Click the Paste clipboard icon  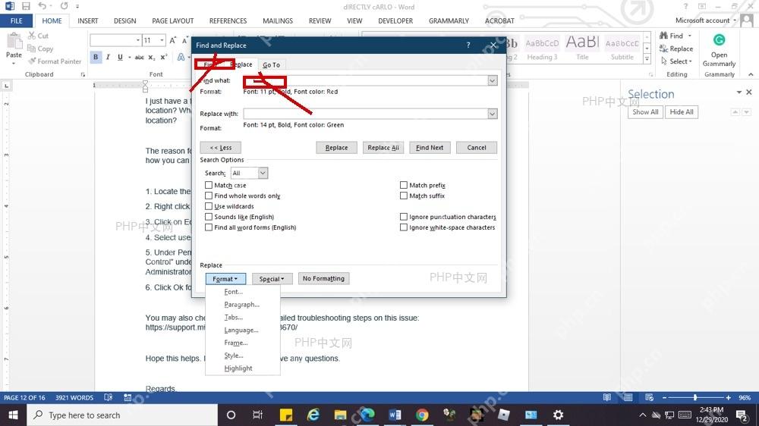14,46
